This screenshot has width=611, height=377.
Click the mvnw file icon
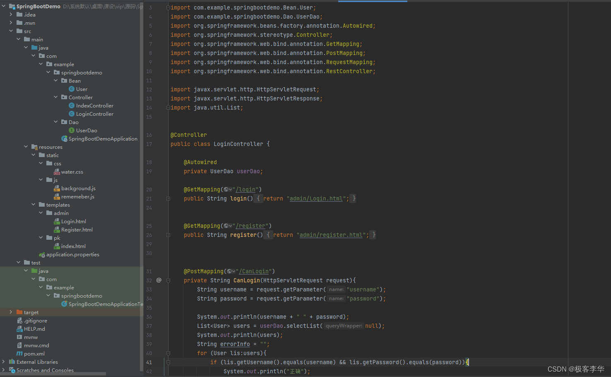tap(19, 337)
